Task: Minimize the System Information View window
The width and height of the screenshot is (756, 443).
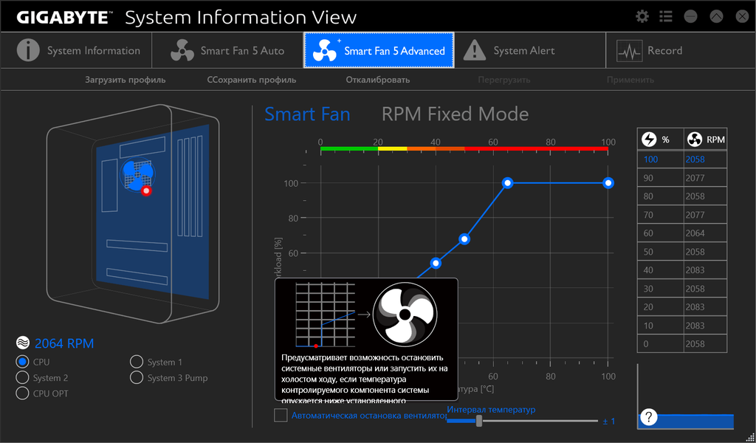Action: pos(690,16)
